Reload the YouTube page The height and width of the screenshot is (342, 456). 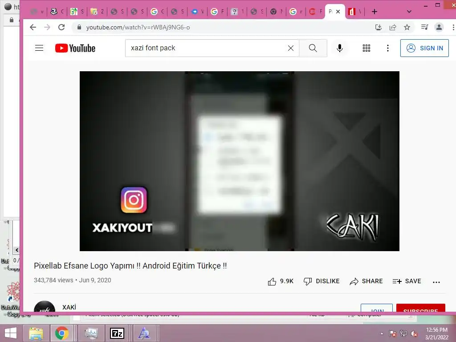point(61,27)
